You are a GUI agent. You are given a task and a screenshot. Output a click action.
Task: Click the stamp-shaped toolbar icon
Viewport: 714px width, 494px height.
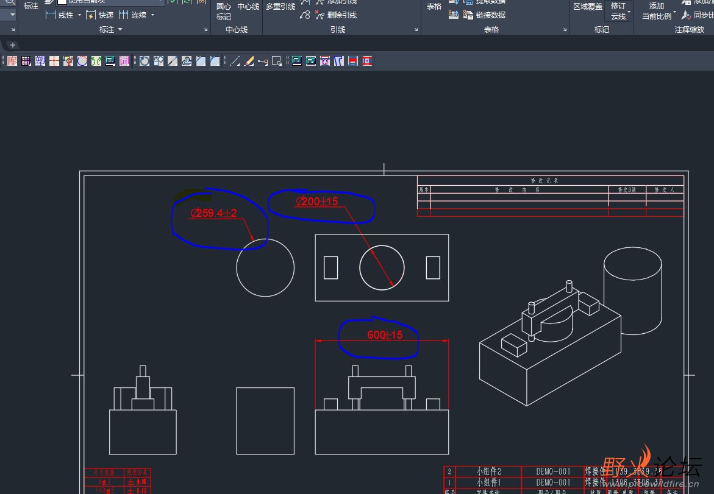[x=187, y=61]
